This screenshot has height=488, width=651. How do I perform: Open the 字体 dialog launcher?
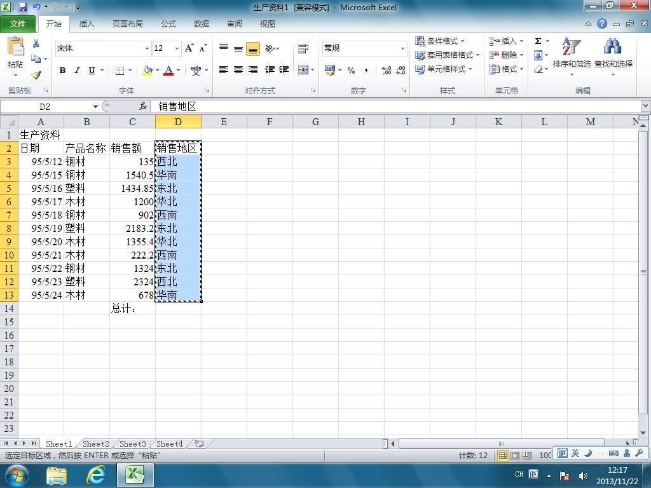point(207,90)
